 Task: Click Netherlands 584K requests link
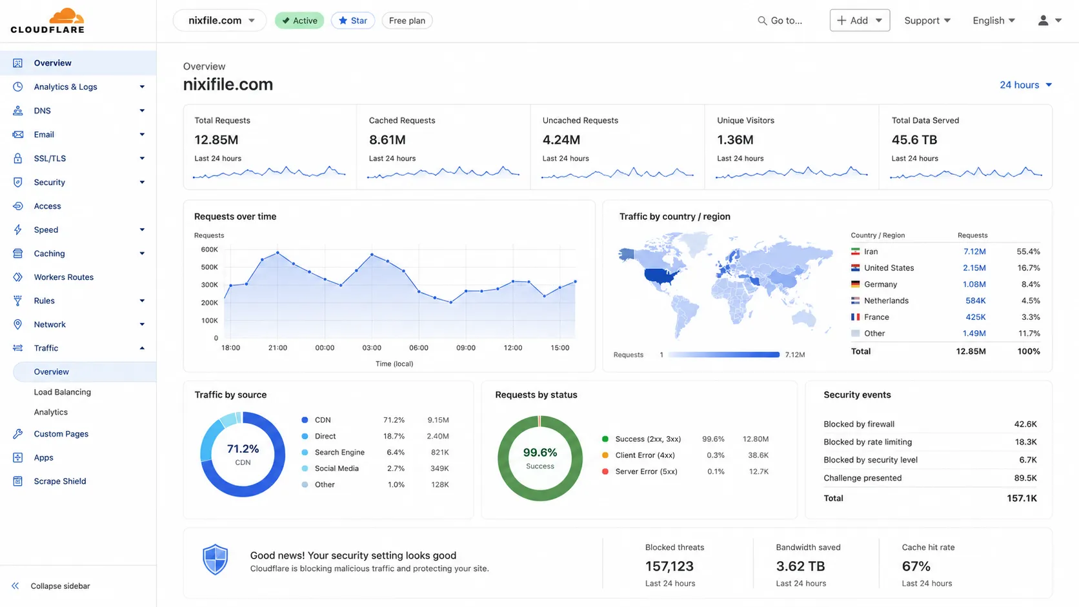click(976, 301)
